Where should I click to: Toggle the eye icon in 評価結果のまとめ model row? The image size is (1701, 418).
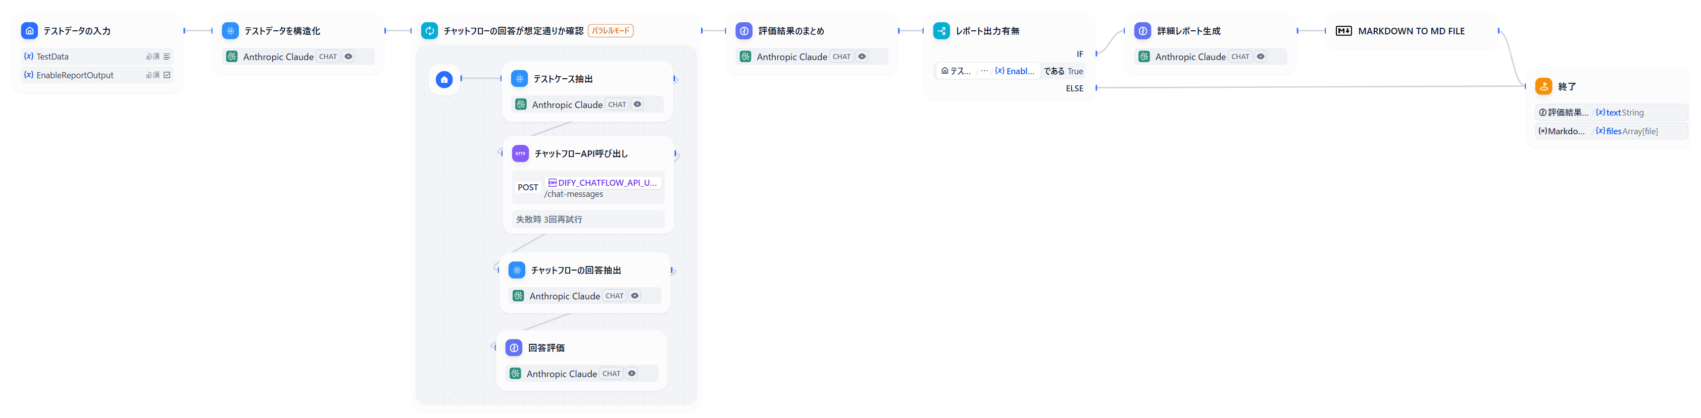pyautogui.click(x=863, y=57)
